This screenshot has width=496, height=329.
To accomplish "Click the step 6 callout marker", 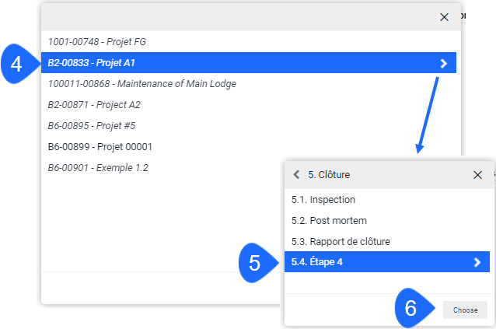I will pos(413,308).
